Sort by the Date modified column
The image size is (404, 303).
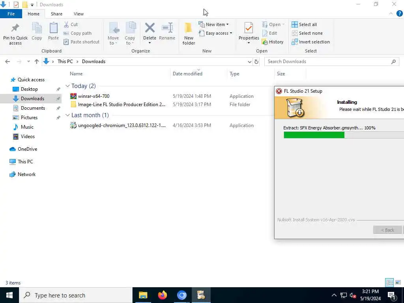tap(187, 74)
